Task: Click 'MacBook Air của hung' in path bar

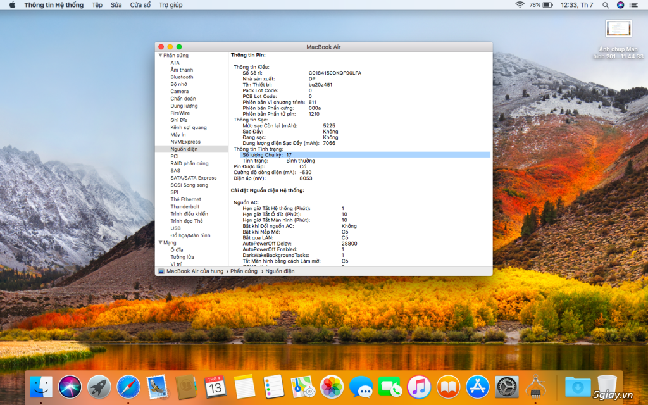Action: coord(195,271)
